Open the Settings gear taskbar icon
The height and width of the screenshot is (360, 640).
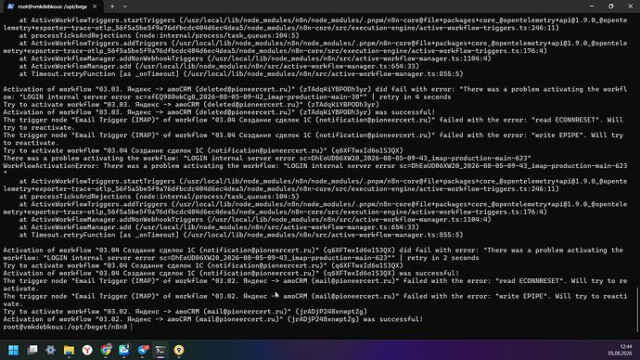tap(51, 350)
